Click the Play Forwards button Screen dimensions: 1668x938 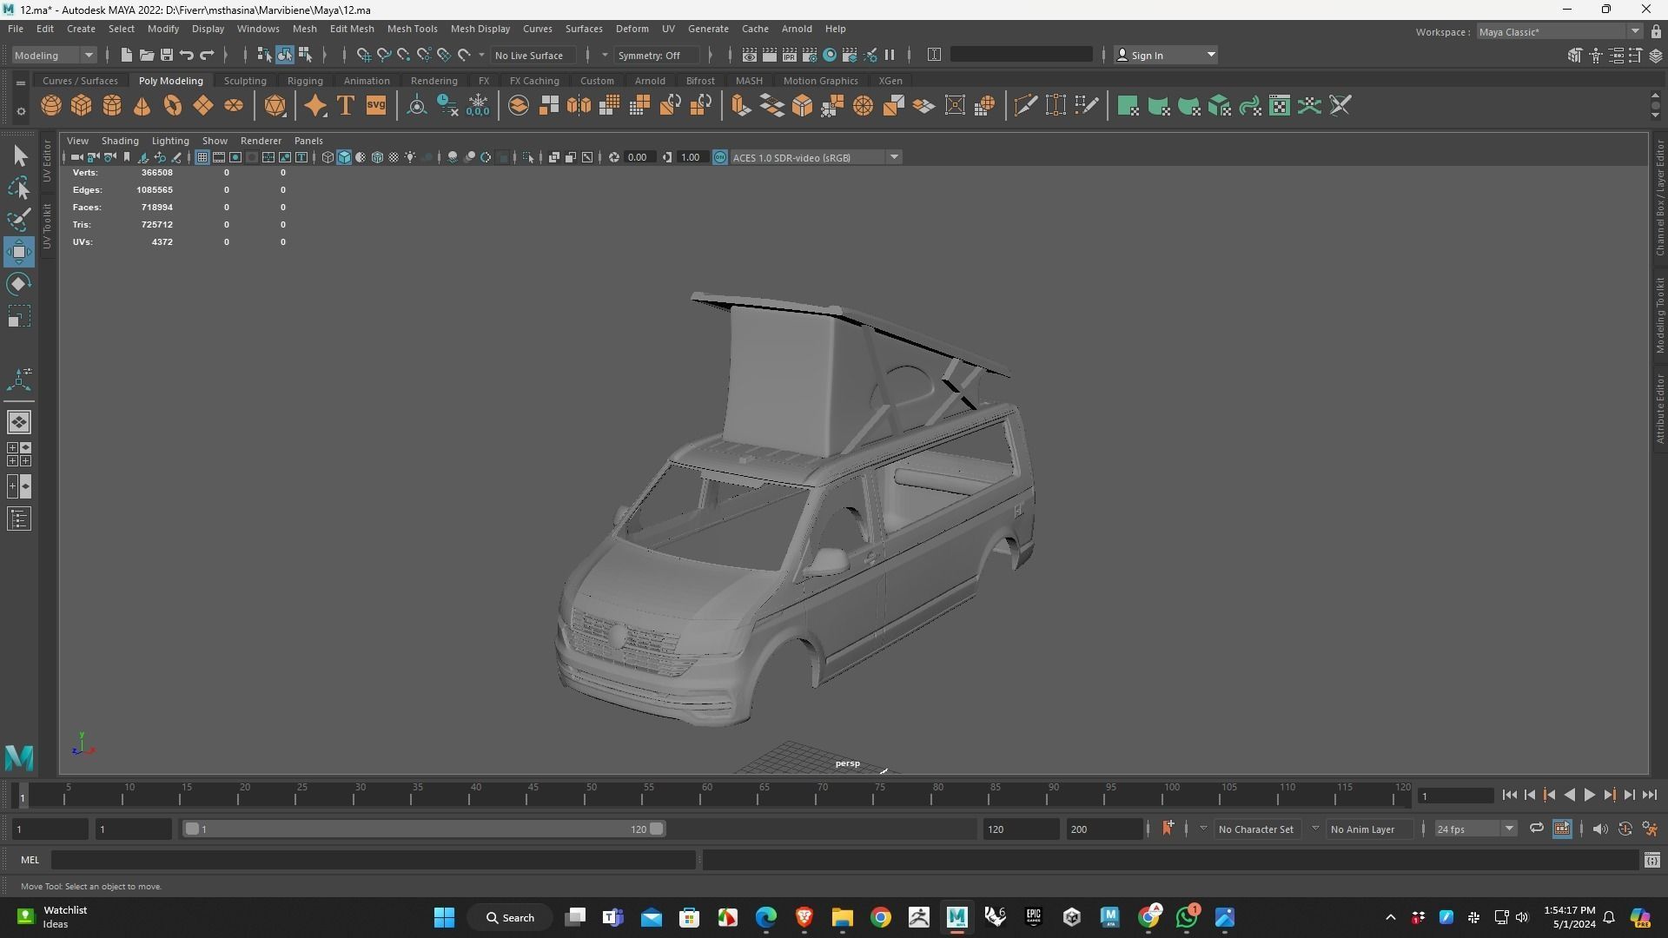pos(1589,795)
